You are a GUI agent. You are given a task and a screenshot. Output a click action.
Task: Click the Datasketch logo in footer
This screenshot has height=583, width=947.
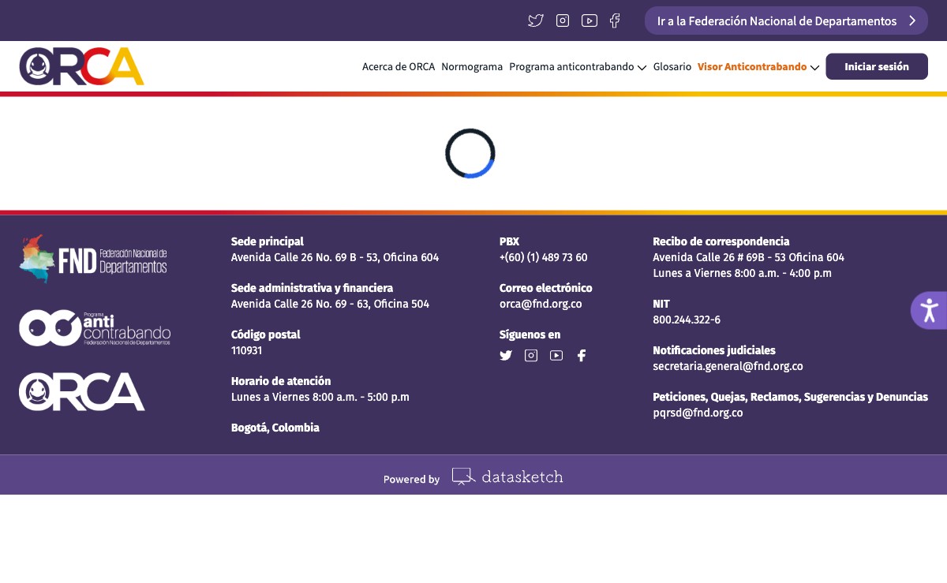point(507,476)
